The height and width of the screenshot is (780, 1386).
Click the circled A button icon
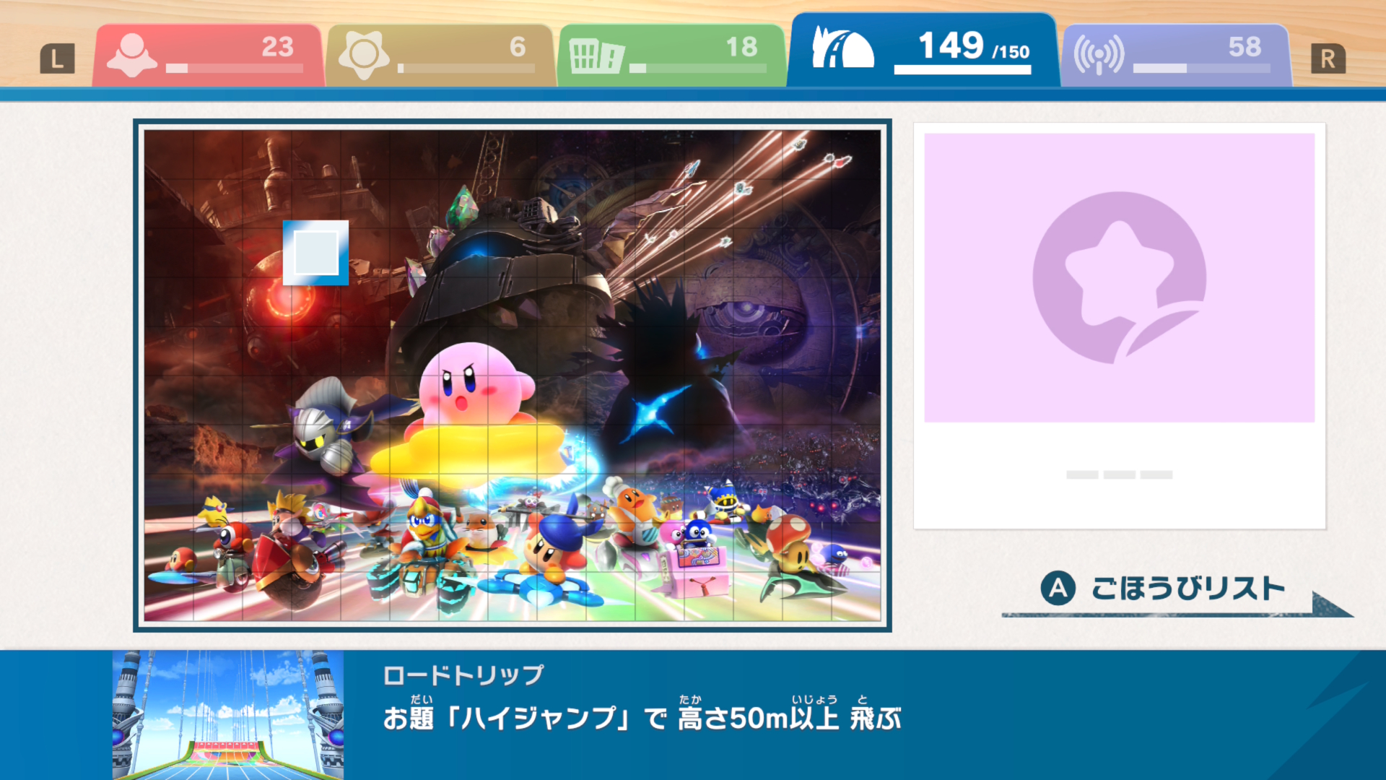[x=1058, y=589]
